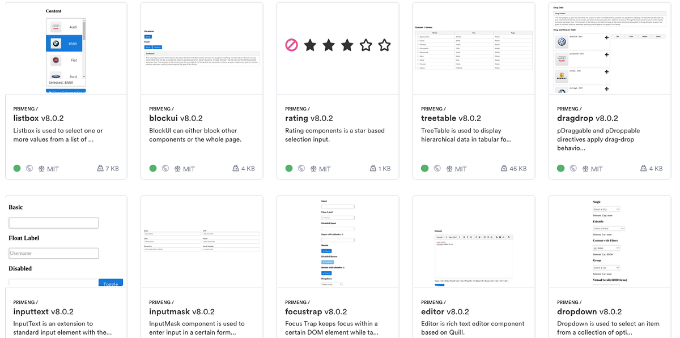This screenshot has height=338, width=680.
Task: Open the blockui v8.0.2 component link
Action: tap(176, 118)
